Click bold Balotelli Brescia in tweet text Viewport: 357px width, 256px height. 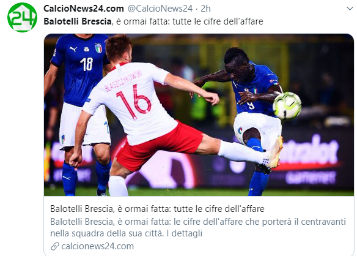78,21
